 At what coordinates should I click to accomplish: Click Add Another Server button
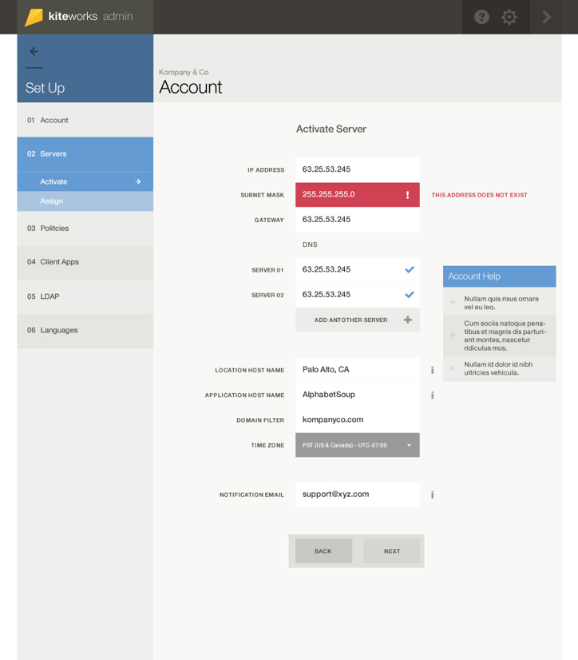[x=357, y=320]
